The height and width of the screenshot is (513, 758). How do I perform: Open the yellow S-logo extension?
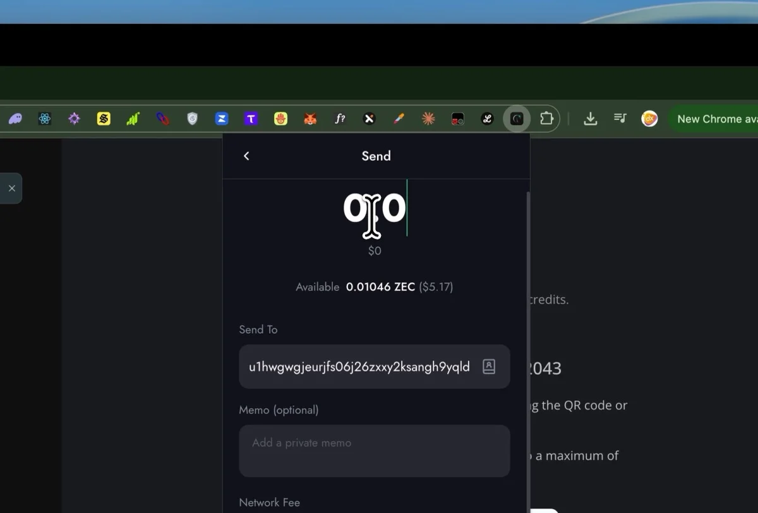[x=104, y=119]
